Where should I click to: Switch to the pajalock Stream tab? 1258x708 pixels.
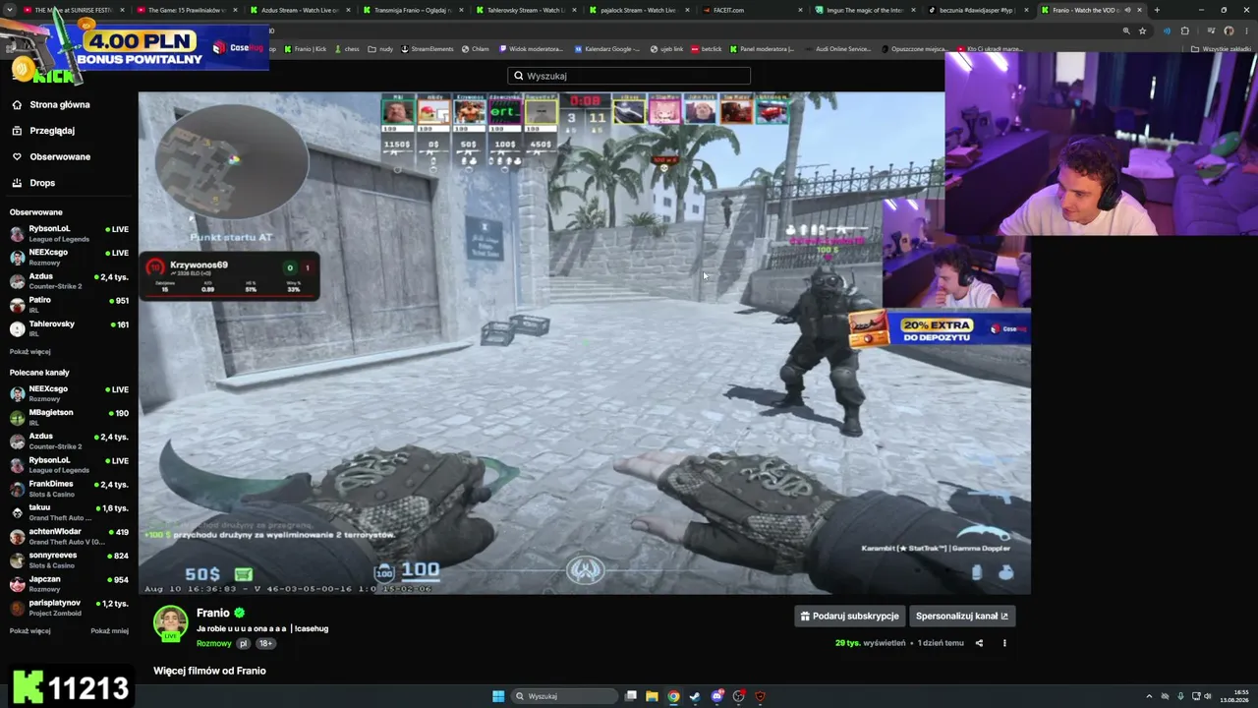[639, 10]
